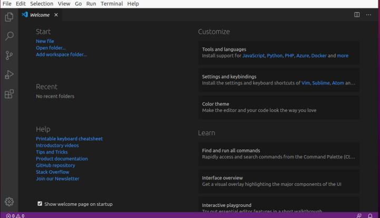380x218 pixels.
Task: Click the Settings and keybindings heading
Action: click(229, 77)
